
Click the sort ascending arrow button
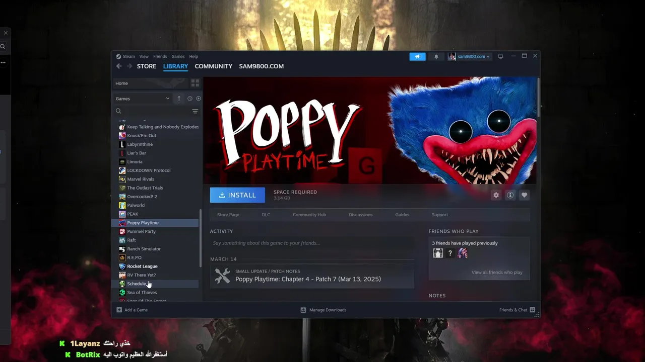tap(179, 99)
